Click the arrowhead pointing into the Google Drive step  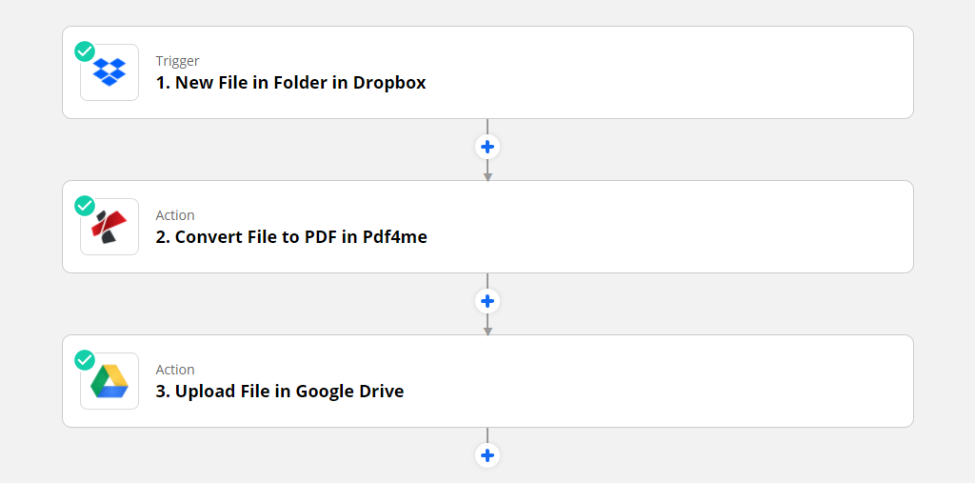coord(487,331)
